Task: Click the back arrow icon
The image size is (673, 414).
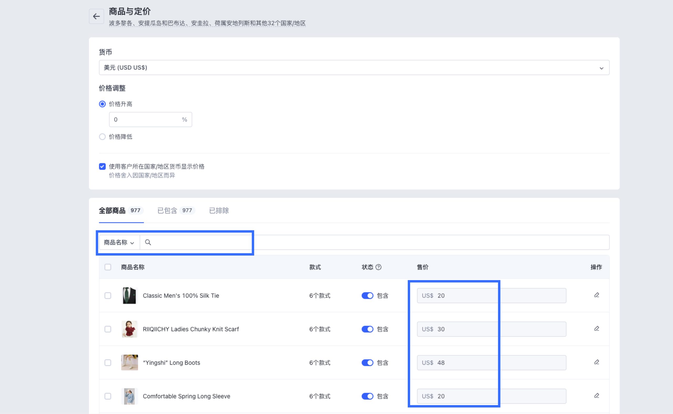Action: (96, 17)
